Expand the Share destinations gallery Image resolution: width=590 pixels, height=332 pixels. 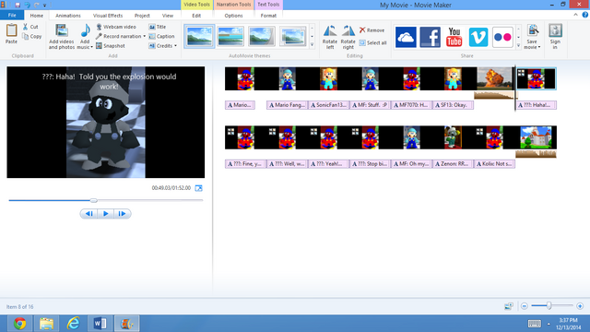[518, 45]
